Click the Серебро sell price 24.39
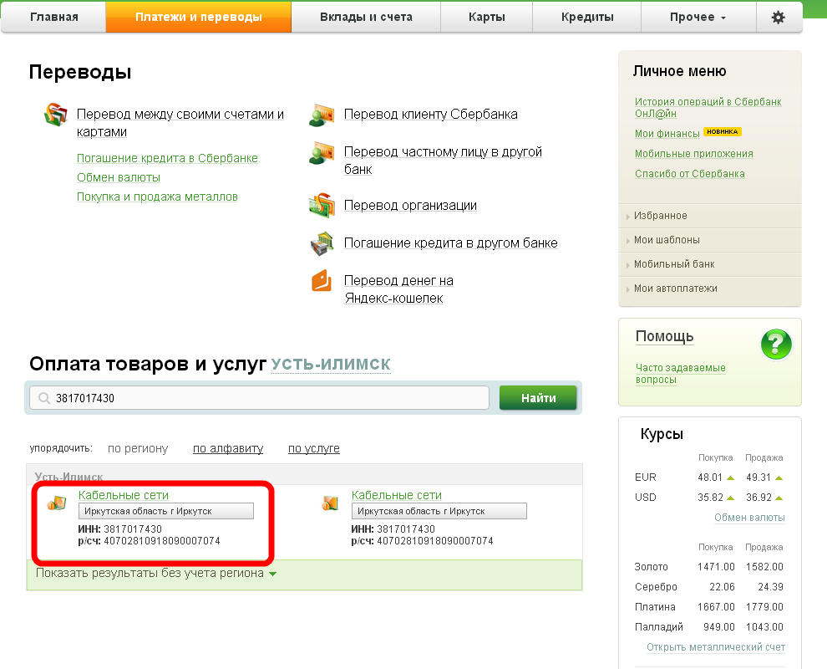 point(770,586)
